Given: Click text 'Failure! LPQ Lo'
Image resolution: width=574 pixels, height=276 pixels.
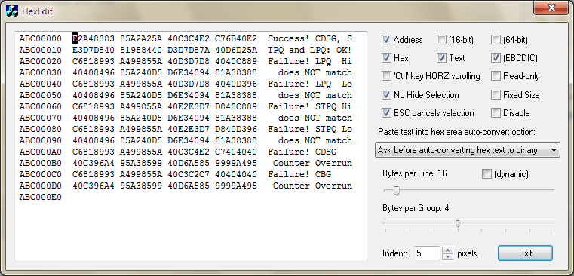Looking at the screenshot, I should pos(310,84).
